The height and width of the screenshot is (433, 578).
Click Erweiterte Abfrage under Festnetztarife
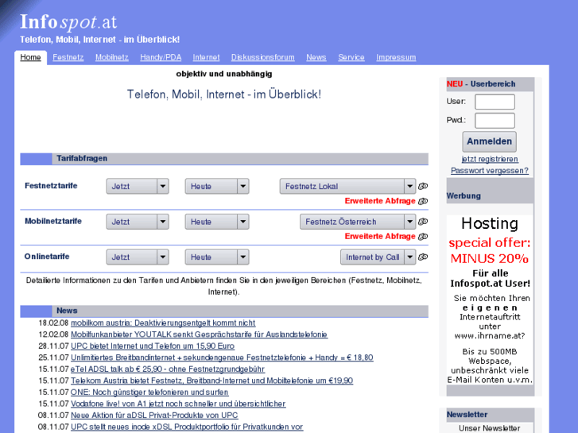[380, 201]
